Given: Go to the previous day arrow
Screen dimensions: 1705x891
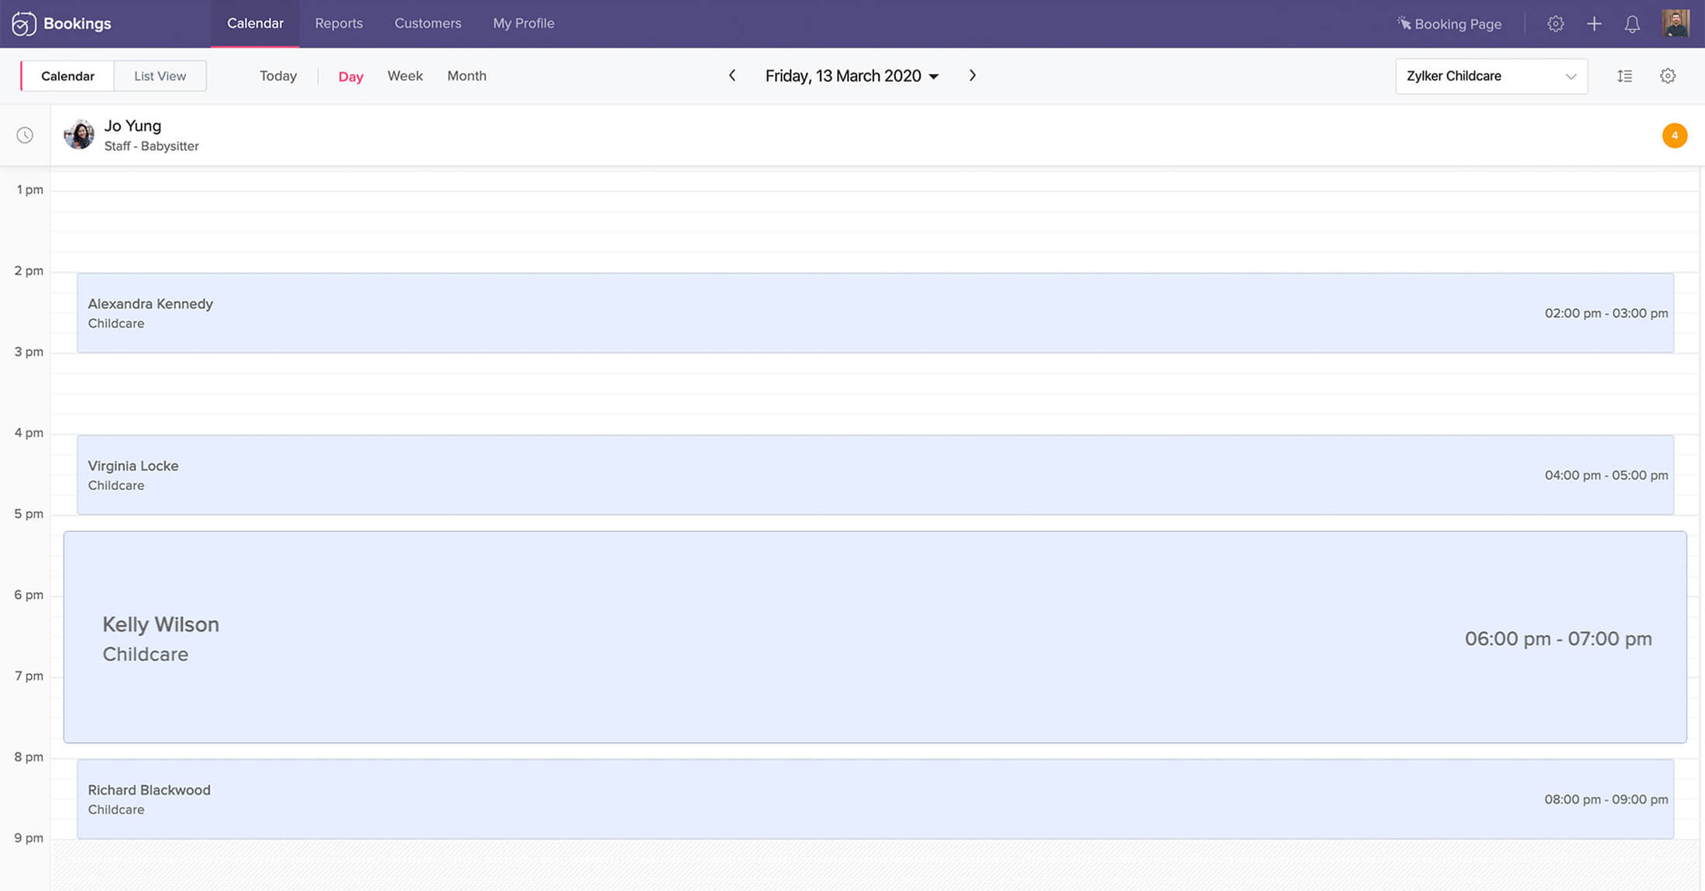Looking at the screenshot, I should point(732,75).
